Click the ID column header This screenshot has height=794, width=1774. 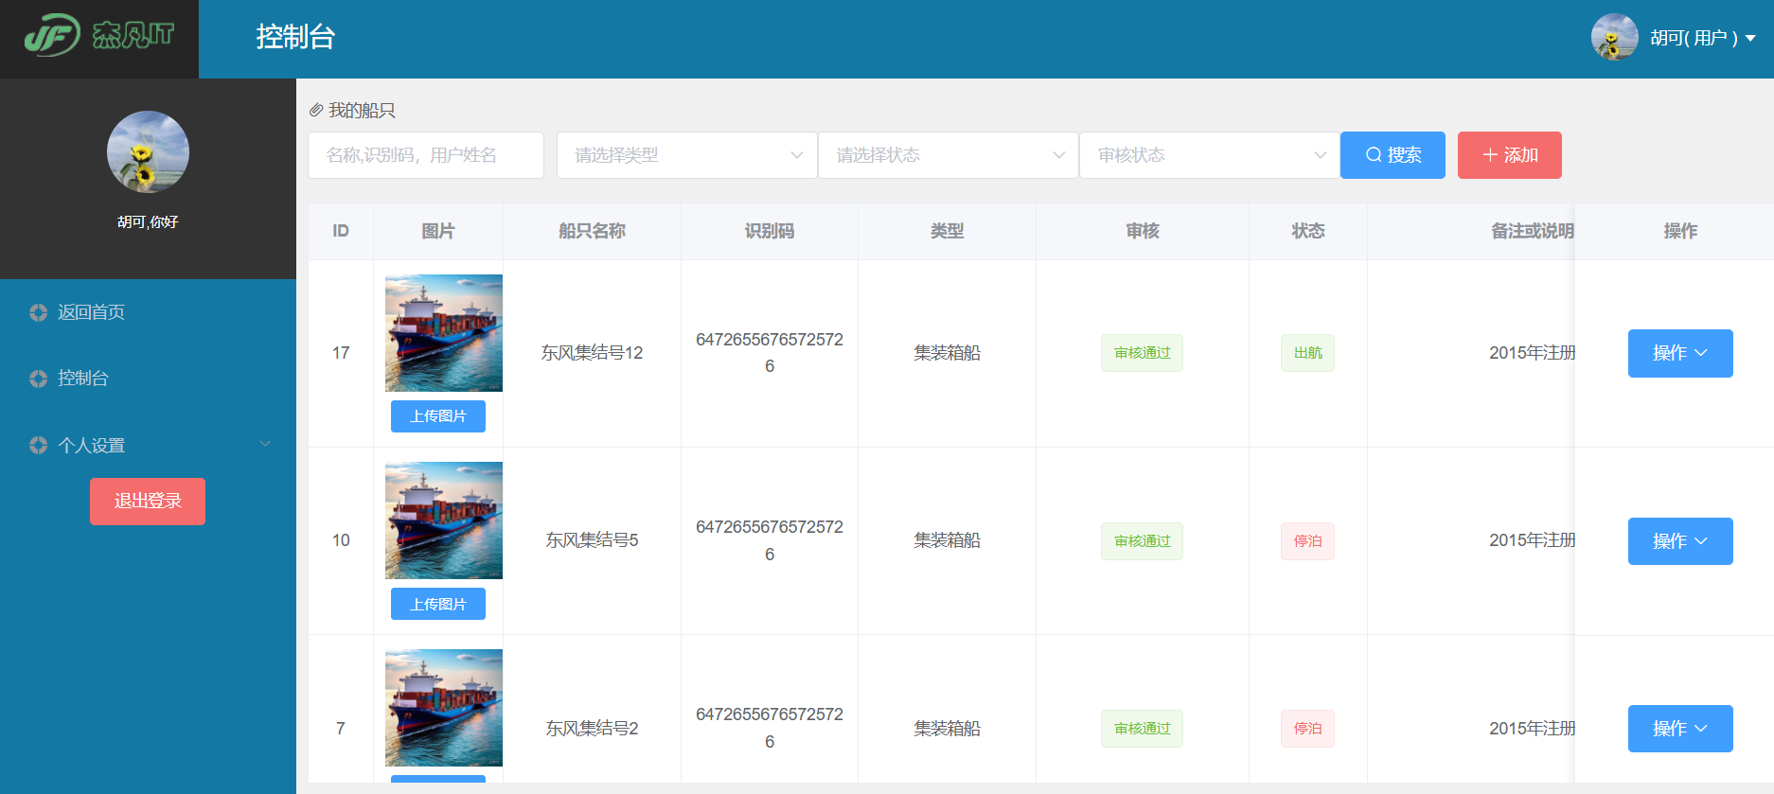tap(341, 231)
